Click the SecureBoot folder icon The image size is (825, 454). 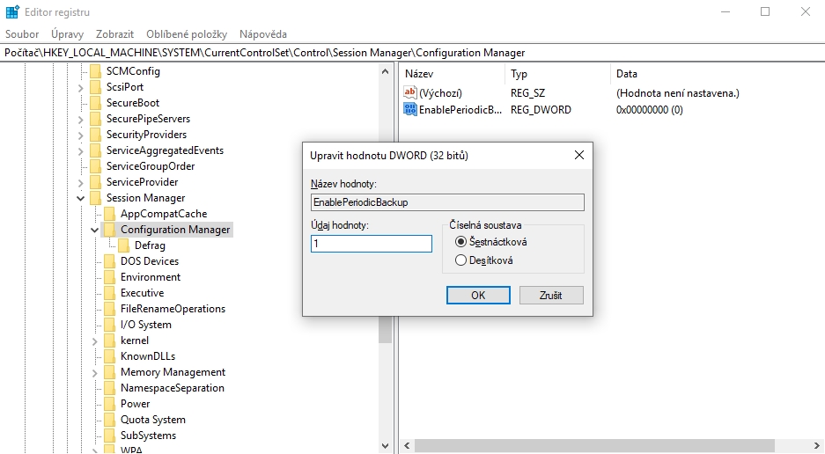95,103
